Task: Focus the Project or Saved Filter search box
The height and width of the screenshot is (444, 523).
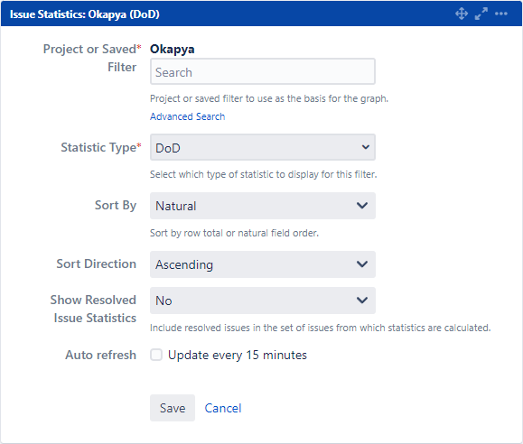Action: (263, 71)
